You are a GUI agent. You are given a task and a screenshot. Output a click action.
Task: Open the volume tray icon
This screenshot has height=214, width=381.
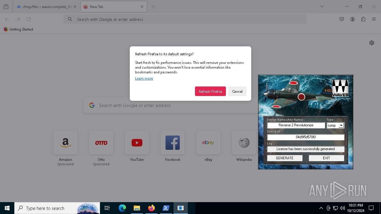pyautogui.click(x=343, y=208)
